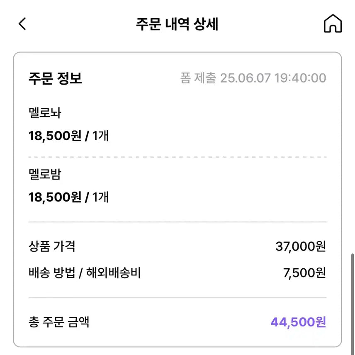Screen dimensions: 355x355
Task: Tap the divider above 상품 가격
Action: tap(177, 222)
